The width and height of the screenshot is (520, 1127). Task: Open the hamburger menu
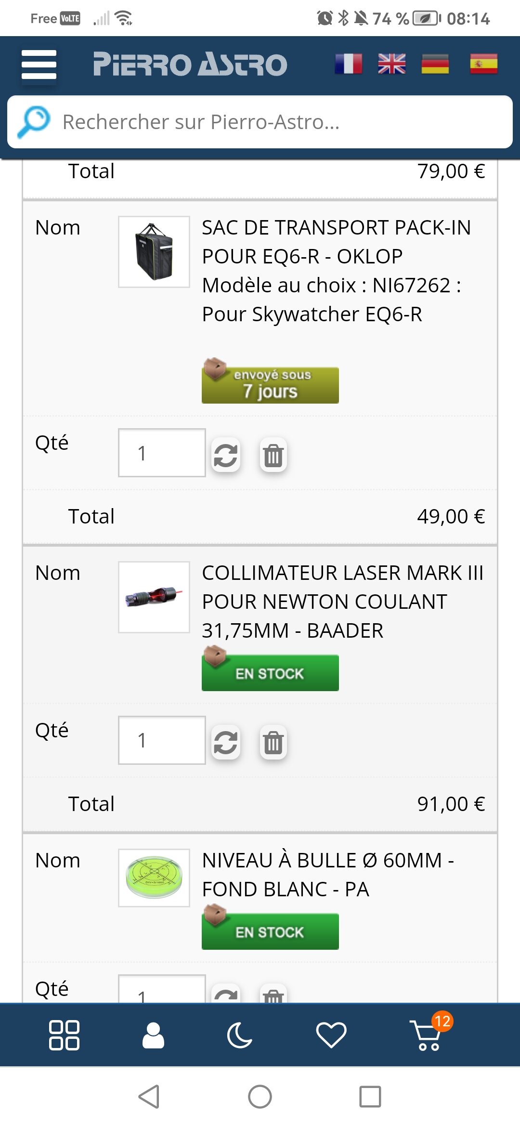39,65
